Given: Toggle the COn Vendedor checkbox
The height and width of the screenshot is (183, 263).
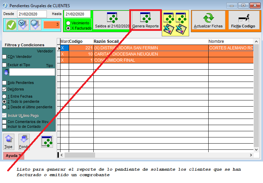Looking at the screenshot, I should click(x=4, y=57).
